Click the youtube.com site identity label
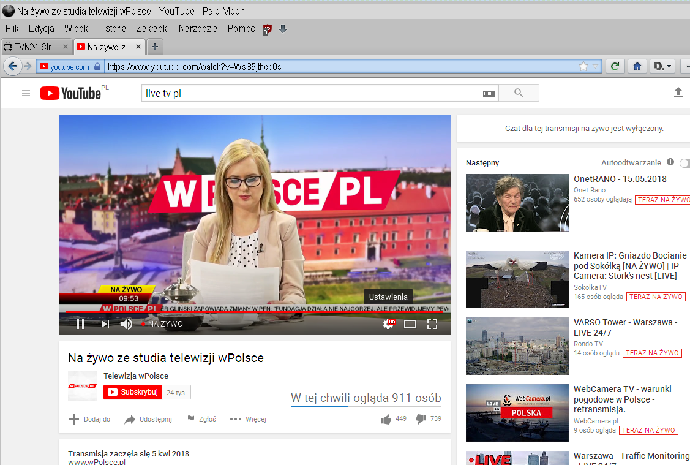 pos(70,67)
